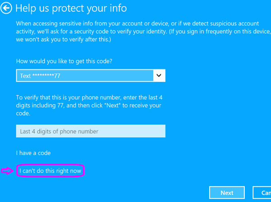Click the word 'code.' ending the verification instructions
The width and height of the screenshot is (271, 202).
click(23, 113)
